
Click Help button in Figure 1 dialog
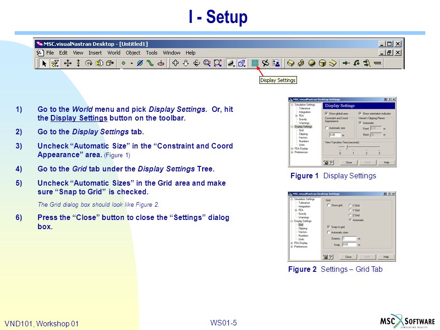pyautogui.click(x=386, y=162)
